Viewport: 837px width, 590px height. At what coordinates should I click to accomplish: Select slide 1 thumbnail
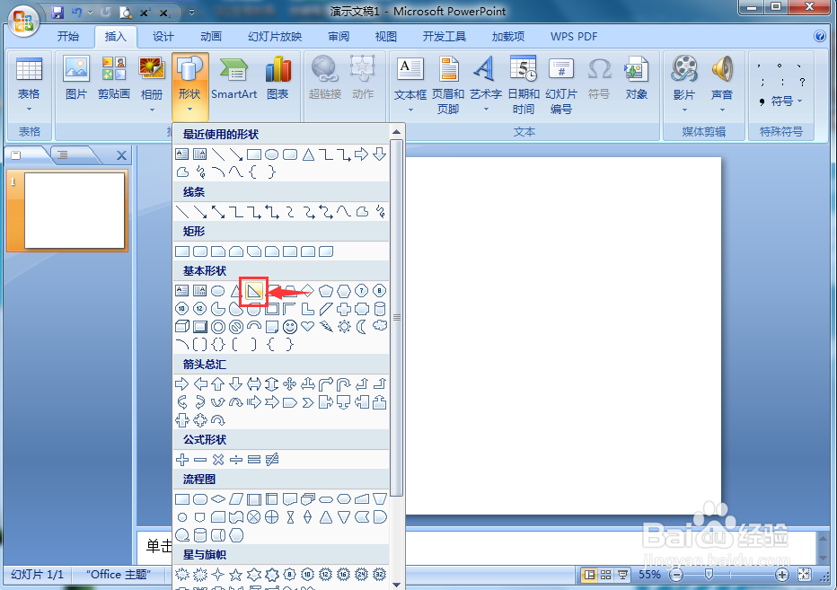(75, 210)
